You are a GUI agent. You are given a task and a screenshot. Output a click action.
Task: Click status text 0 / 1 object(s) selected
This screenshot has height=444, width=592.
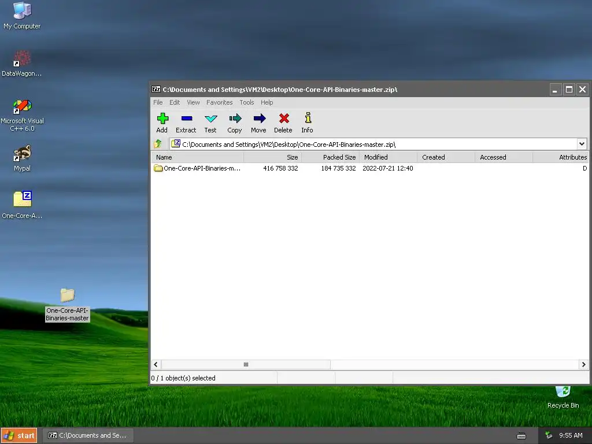[x=183, y=378]
